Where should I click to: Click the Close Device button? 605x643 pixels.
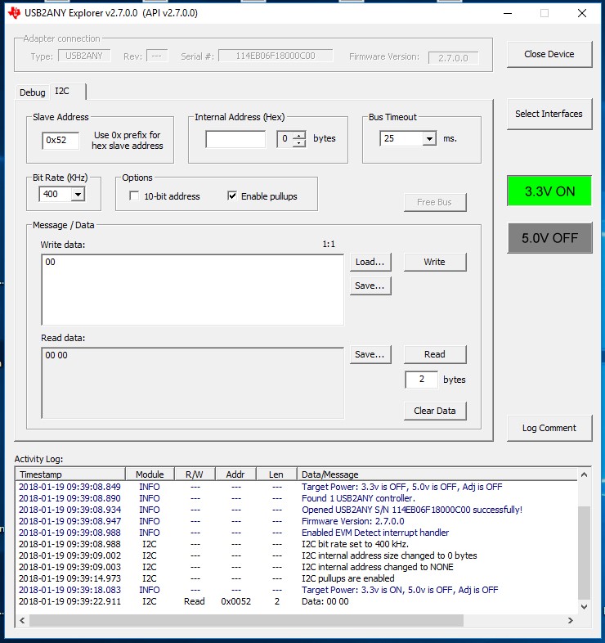[x=549, y=54]
